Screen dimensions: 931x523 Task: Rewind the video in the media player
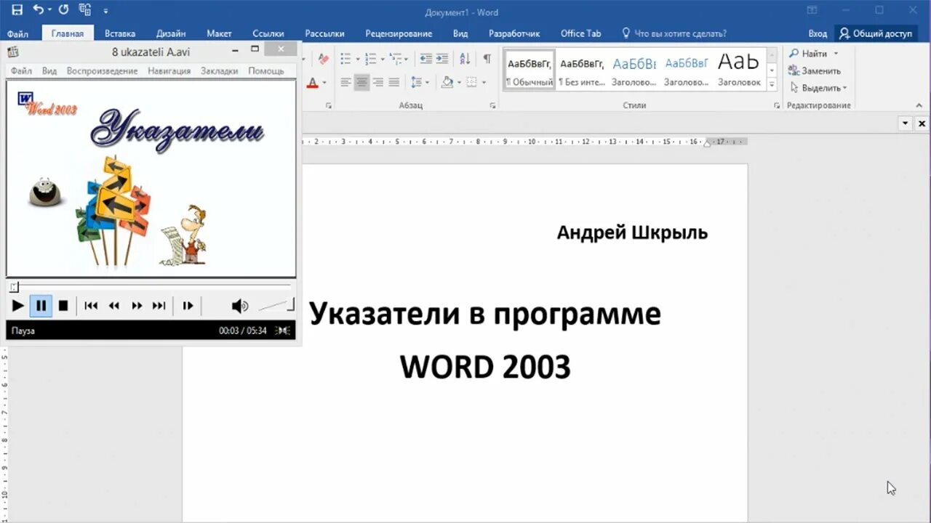coord(114,306)
